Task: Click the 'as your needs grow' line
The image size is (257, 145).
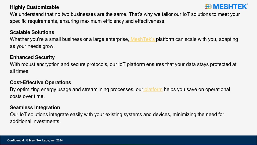Action: (x=32, y=46)
